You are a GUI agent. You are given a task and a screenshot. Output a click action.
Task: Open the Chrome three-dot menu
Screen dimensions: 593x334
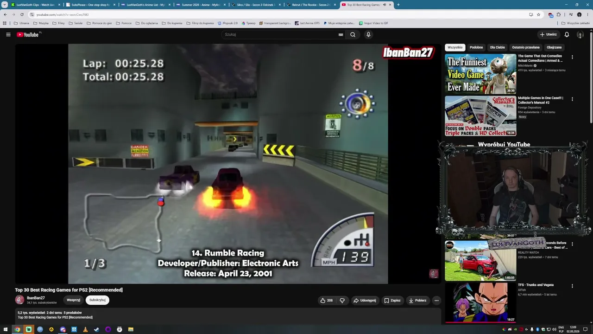pyautogui.click(x=587, y=14)
